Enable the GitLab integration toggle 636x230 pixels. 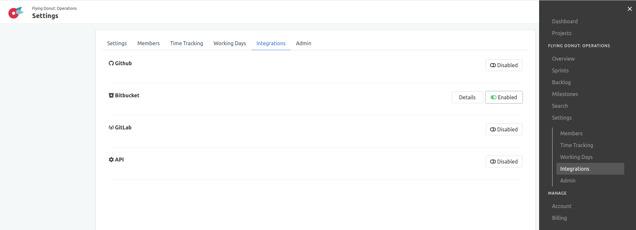504,129
